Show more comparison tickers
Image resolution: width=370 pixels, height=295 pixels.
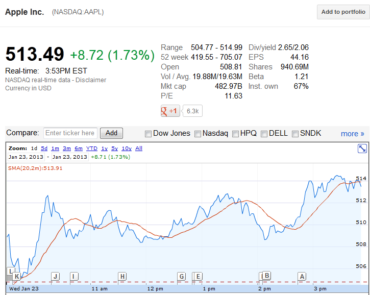tap(352, 134)
